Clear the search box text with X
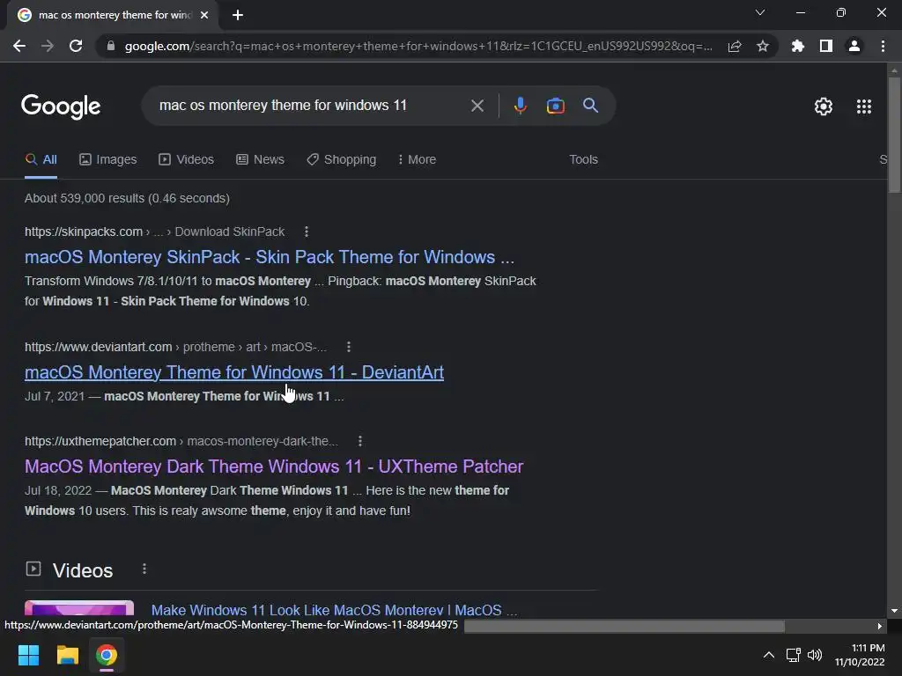This screenshot has height=676, width=902. pos(477,106)
